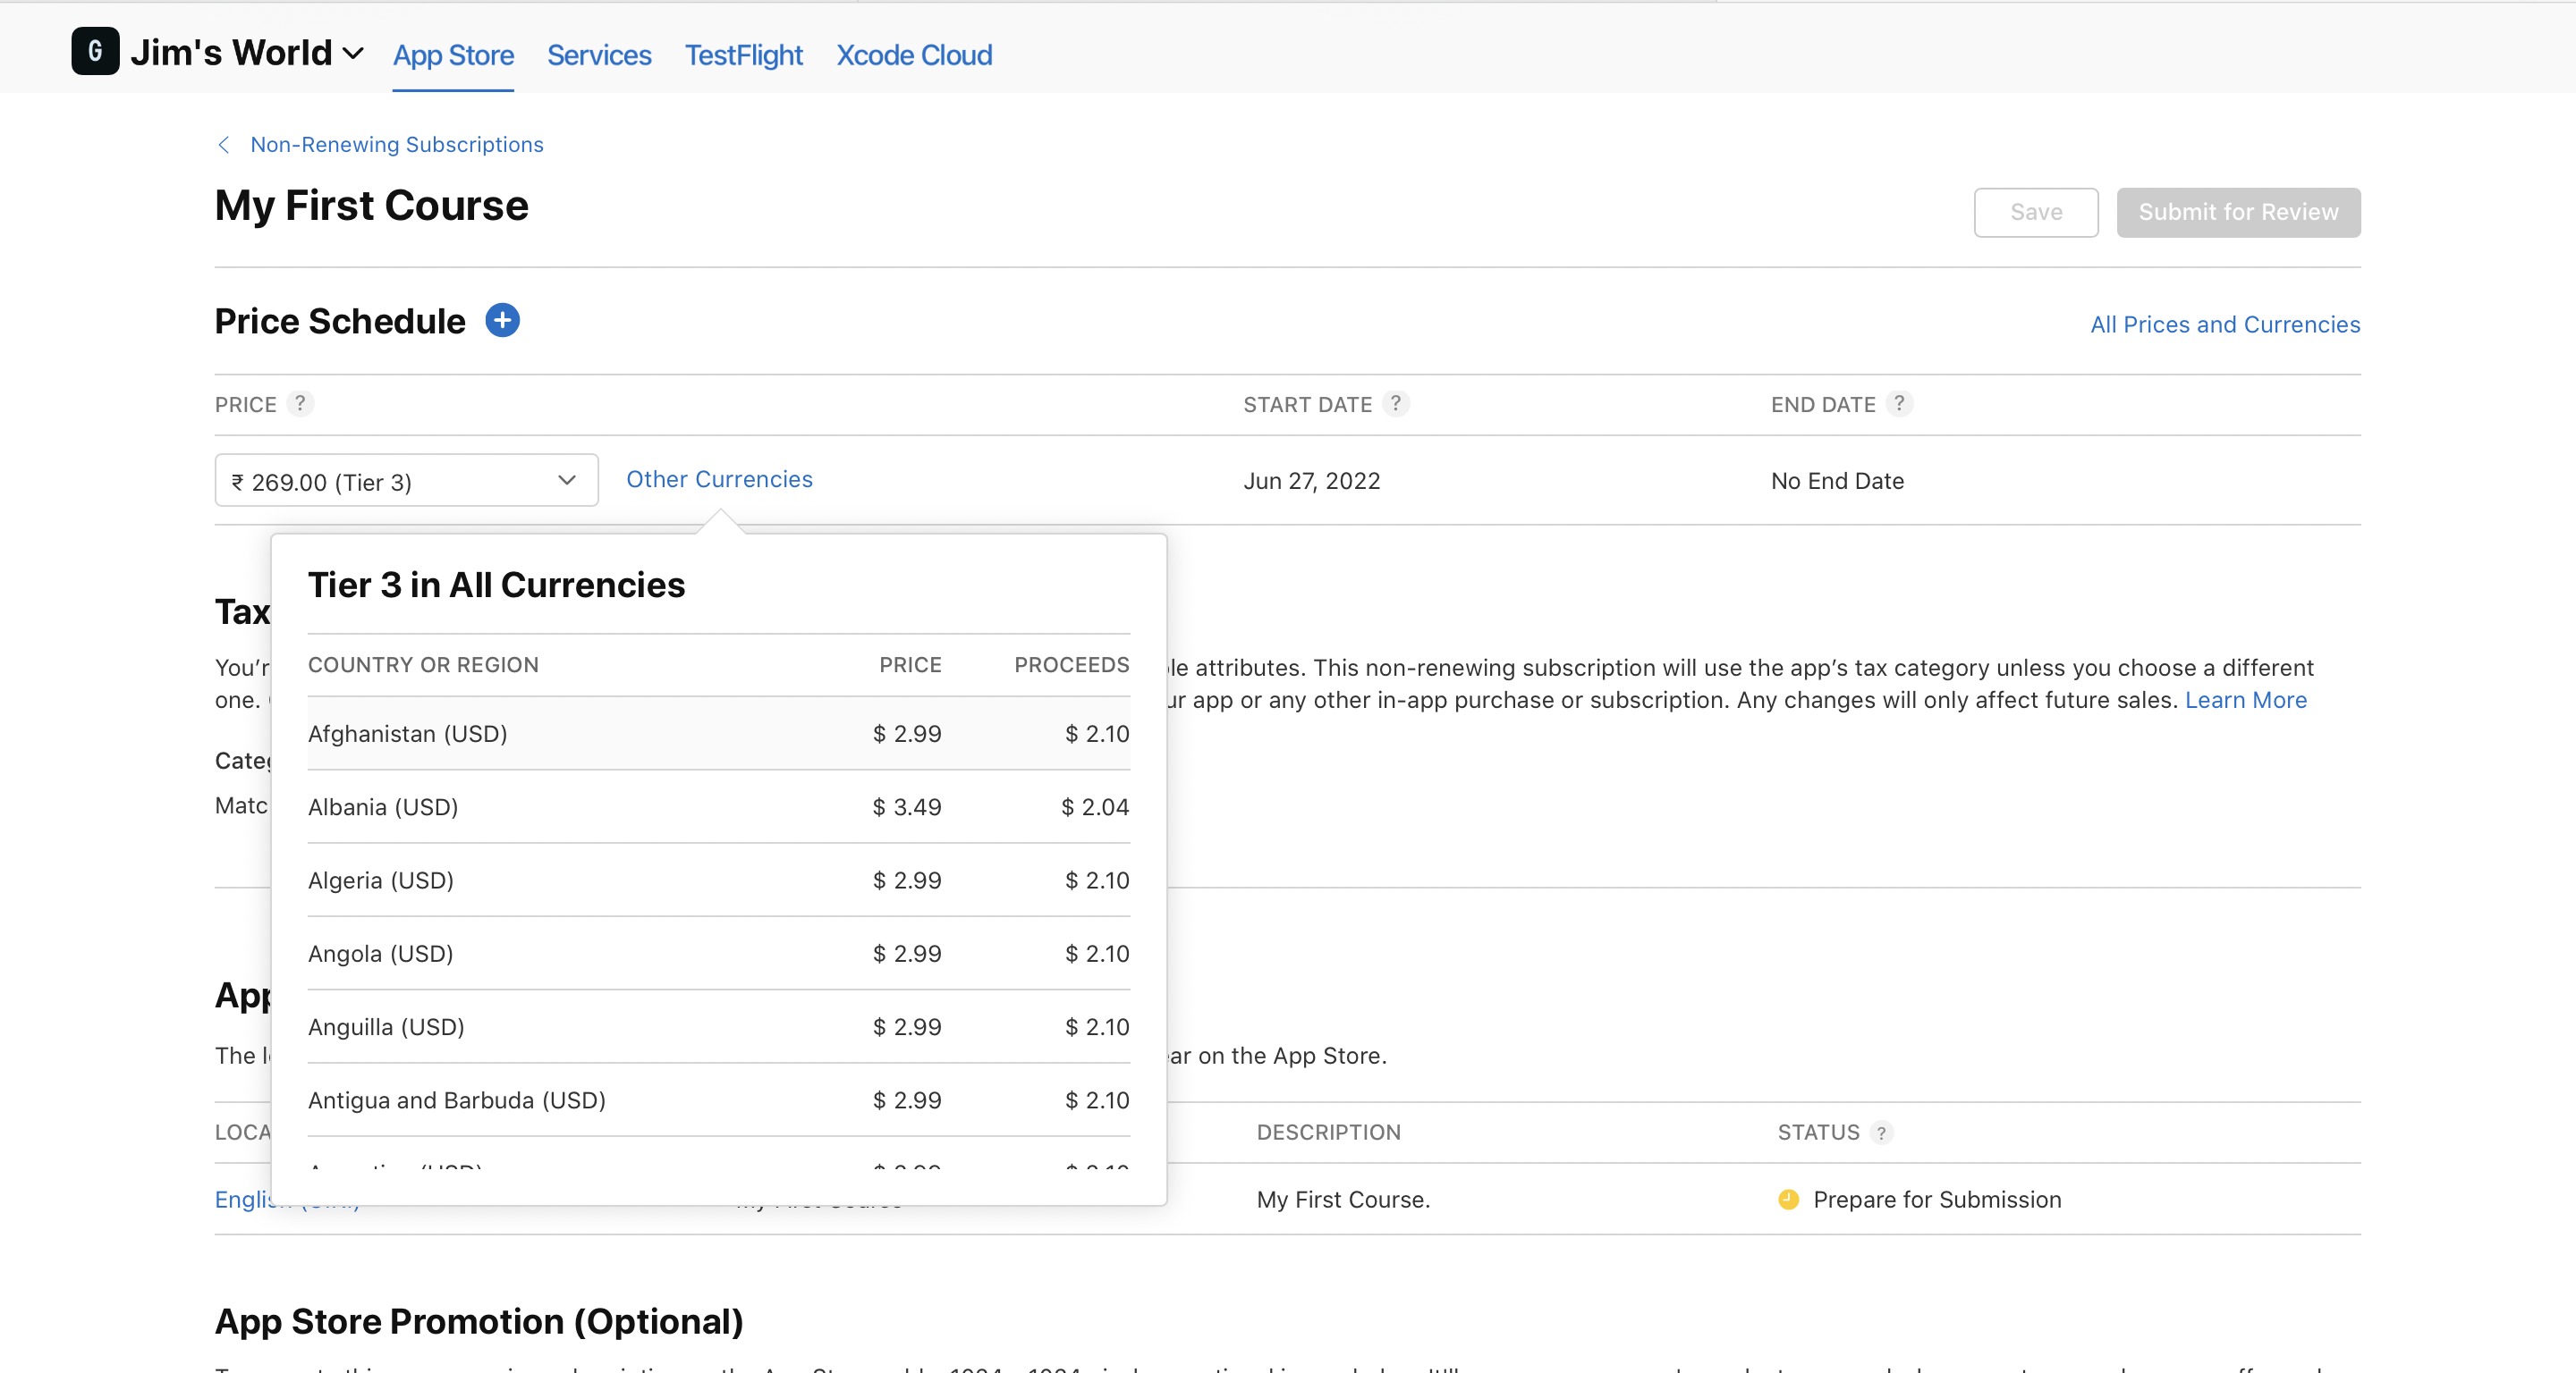Select the Albania (USD) row in currency list
2576x1373 pixels.
pyautogui.click(x=718, y=806)
